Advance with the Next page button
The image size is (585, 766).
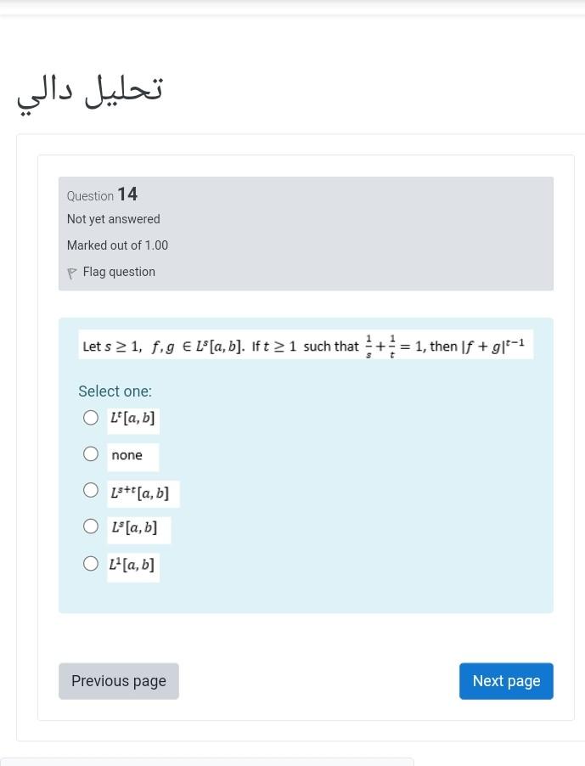(506, 681)
